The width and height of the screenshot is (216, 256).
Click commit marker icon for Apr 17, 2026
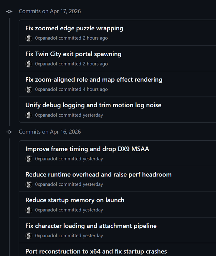point(9,11)
